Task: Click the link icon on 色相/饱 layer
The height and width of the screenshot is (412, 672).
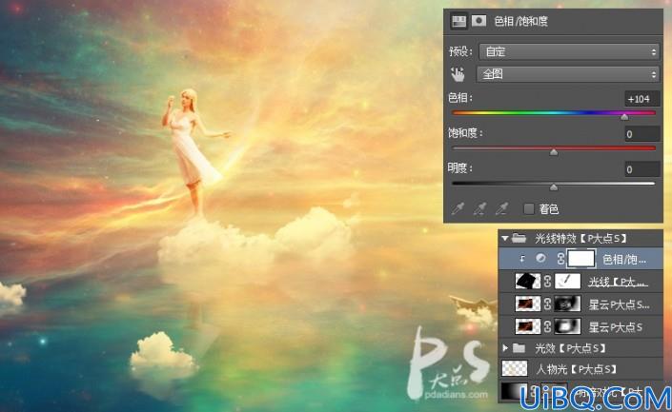Action: coord(560,259)
